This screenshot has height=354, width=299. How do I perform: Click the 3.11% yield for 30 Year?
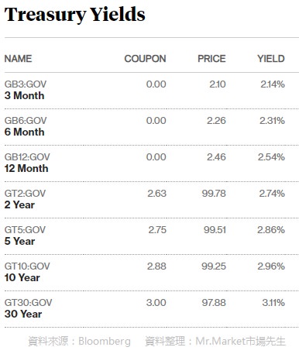pos(273,303)
